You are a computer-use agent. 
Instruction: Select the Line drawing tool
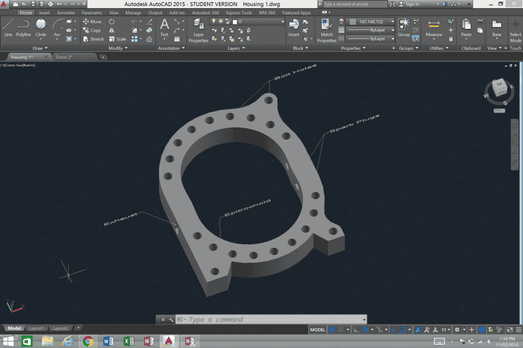coord(8,27)
